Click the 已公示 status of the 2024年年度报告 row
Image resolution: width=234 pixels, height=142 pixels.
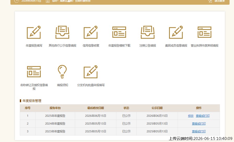126,124
